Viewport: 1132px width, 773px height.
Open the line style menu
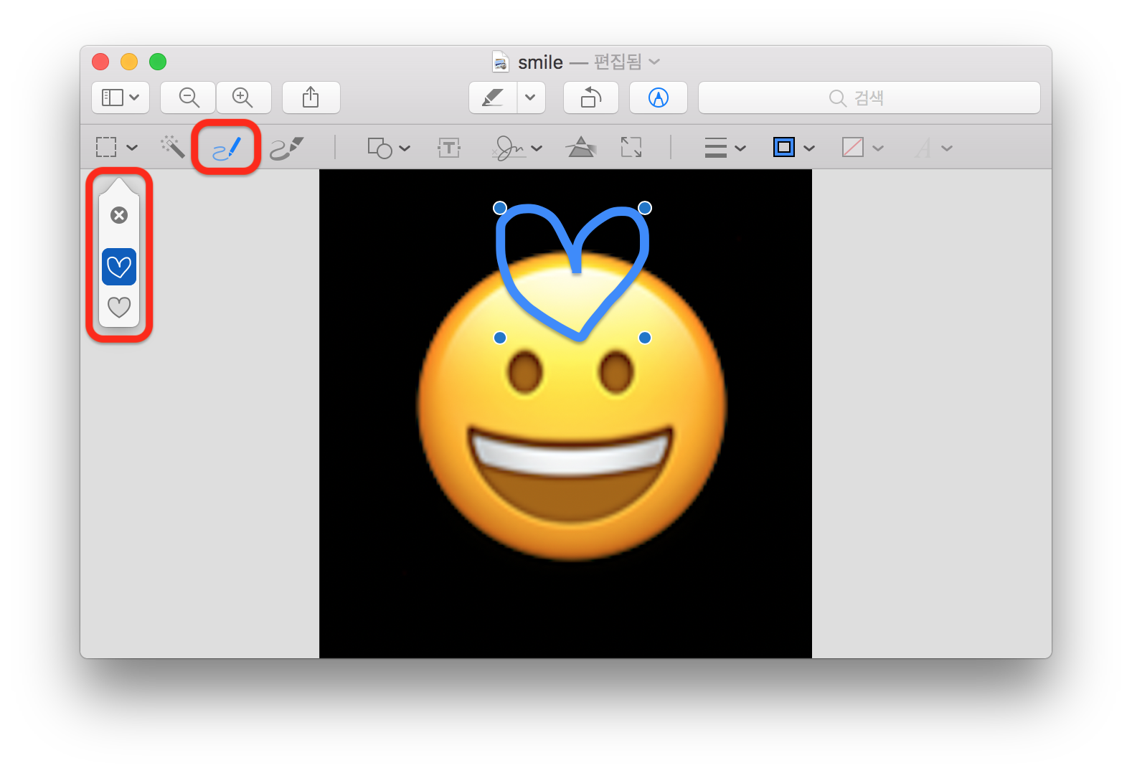pyautogui.click(x=716, y=148)
